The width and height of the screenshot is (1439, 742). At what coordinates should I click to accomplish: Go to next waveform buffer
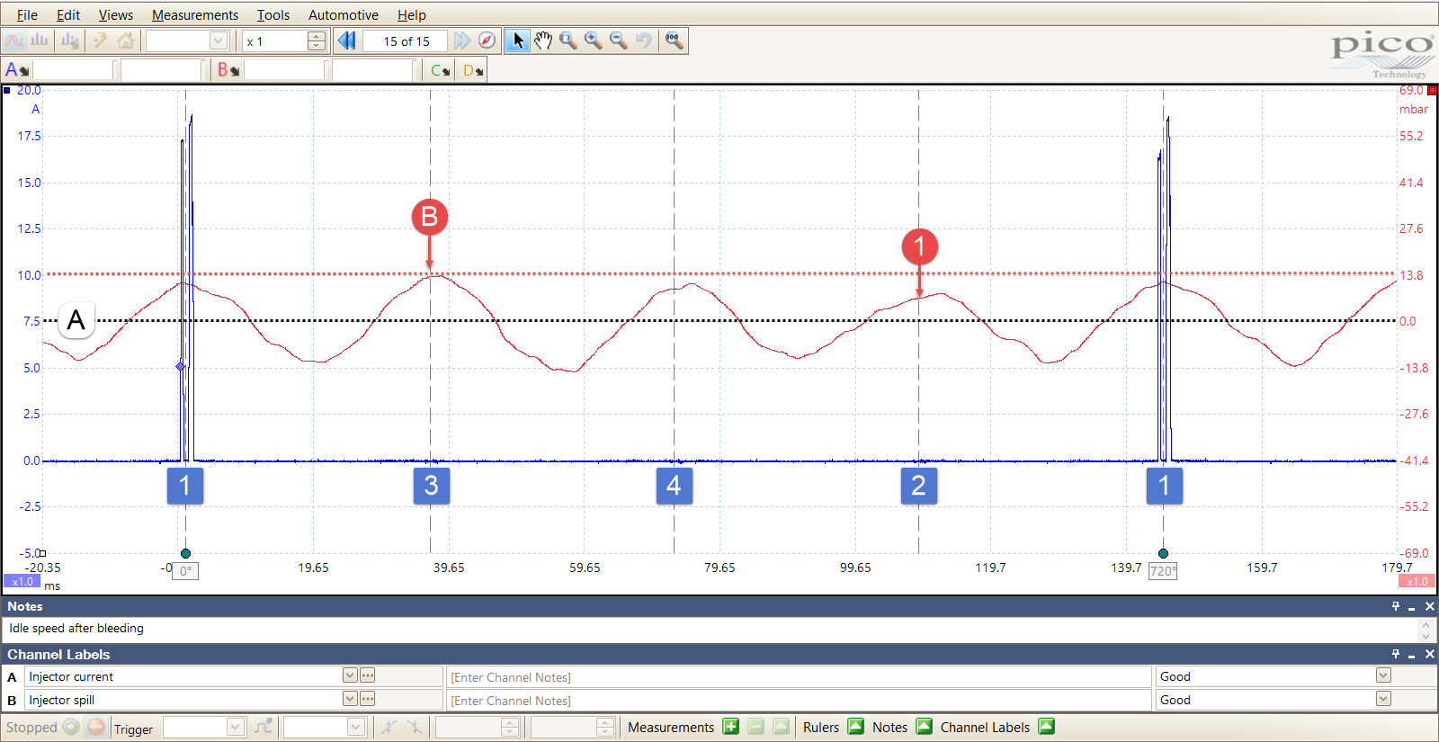[461, 40]
